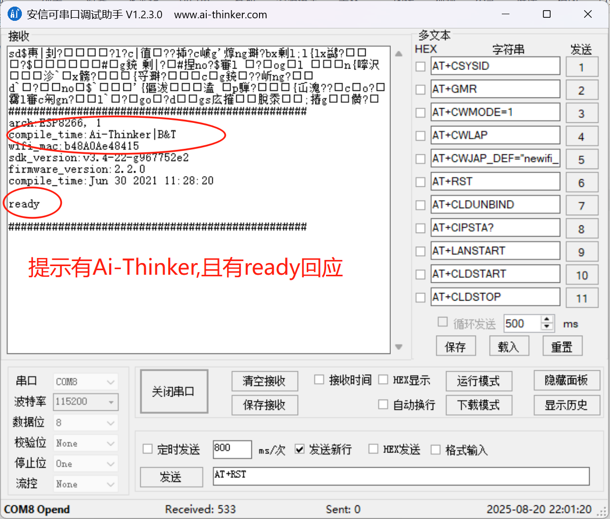Image resolution: width=610 pixels, height=519 pixels.
Task: Enable HEX checkbox beside AT+CWMODE=1
Action: (x=421, y=113)
